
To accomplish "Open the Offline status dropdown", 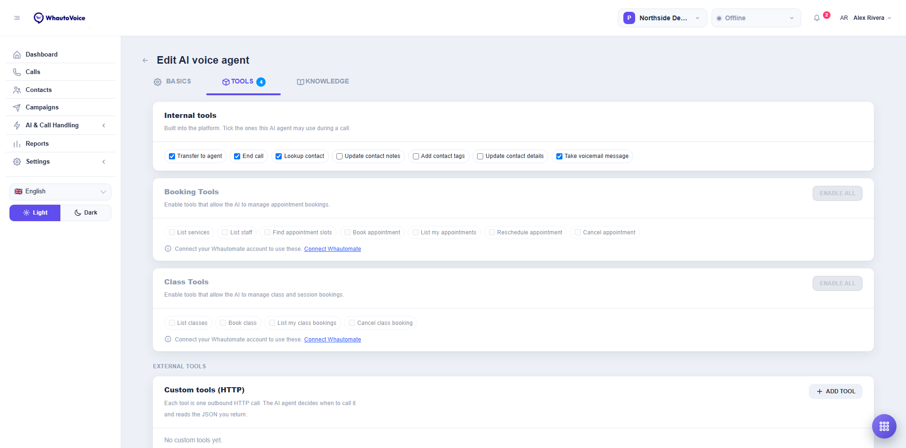I will [756, 18].
